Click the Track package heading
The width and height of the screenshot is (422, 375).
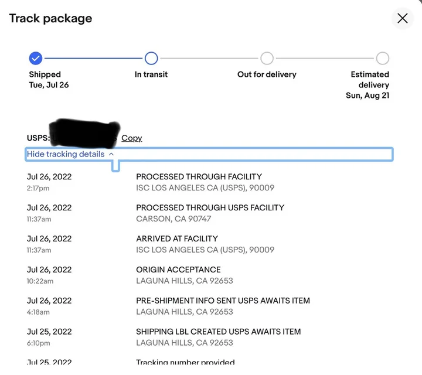click(x=50, y=18)
